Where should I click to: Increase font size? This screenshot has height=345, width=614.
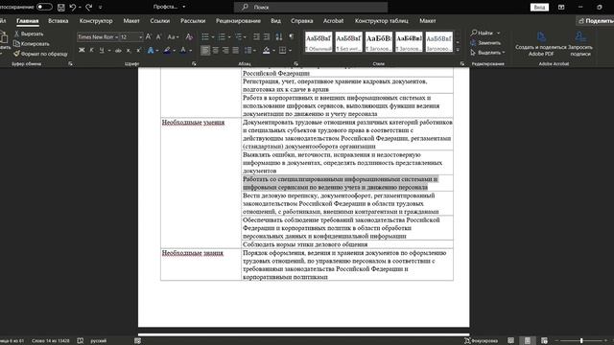coord(149,36)
